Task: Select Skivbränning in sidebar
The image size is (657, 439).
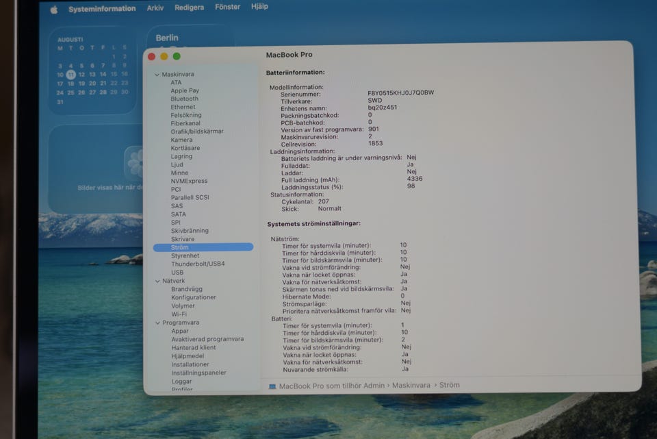Action: click(190, 231)
